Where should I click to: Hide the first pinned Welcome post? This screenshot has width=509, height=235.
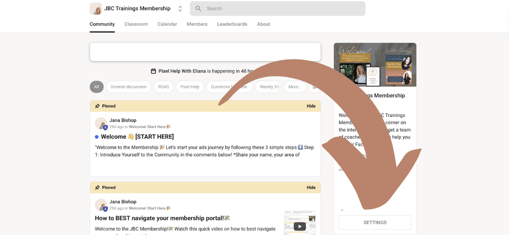tap(311, 106)
